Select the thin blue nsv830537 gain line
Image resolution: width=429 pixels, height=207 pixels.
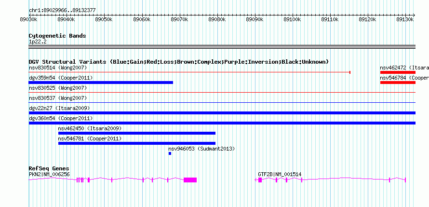(x=222, y=103)
